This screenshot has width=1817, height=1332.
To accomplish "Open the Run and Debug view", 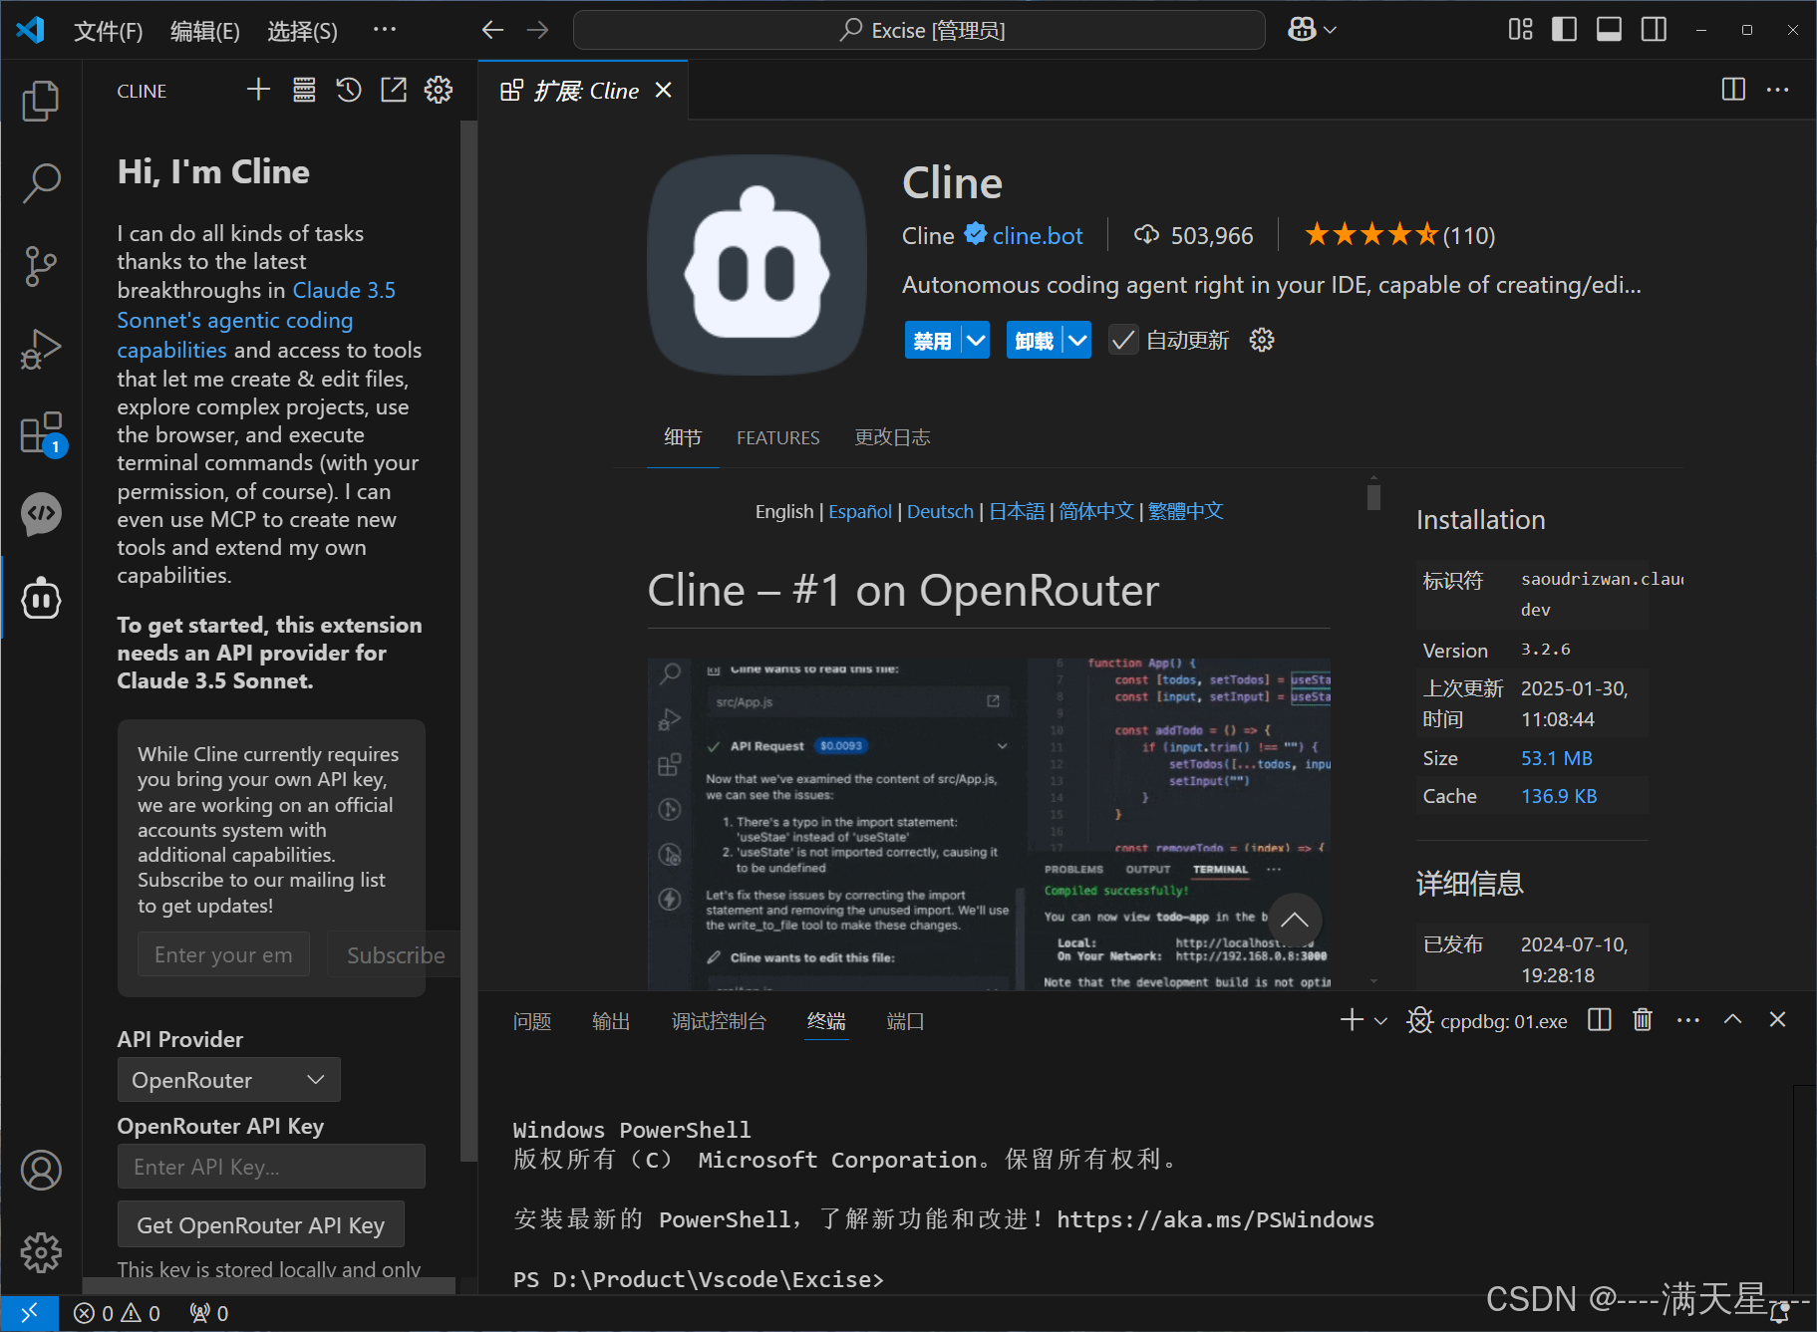I will 41,349.
